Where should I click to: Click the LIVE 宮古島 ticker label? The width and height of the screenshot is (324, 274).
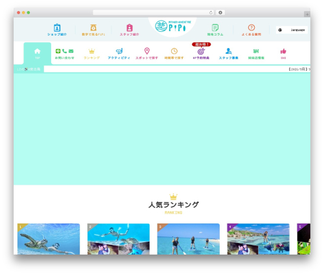(x=29, y=69)
